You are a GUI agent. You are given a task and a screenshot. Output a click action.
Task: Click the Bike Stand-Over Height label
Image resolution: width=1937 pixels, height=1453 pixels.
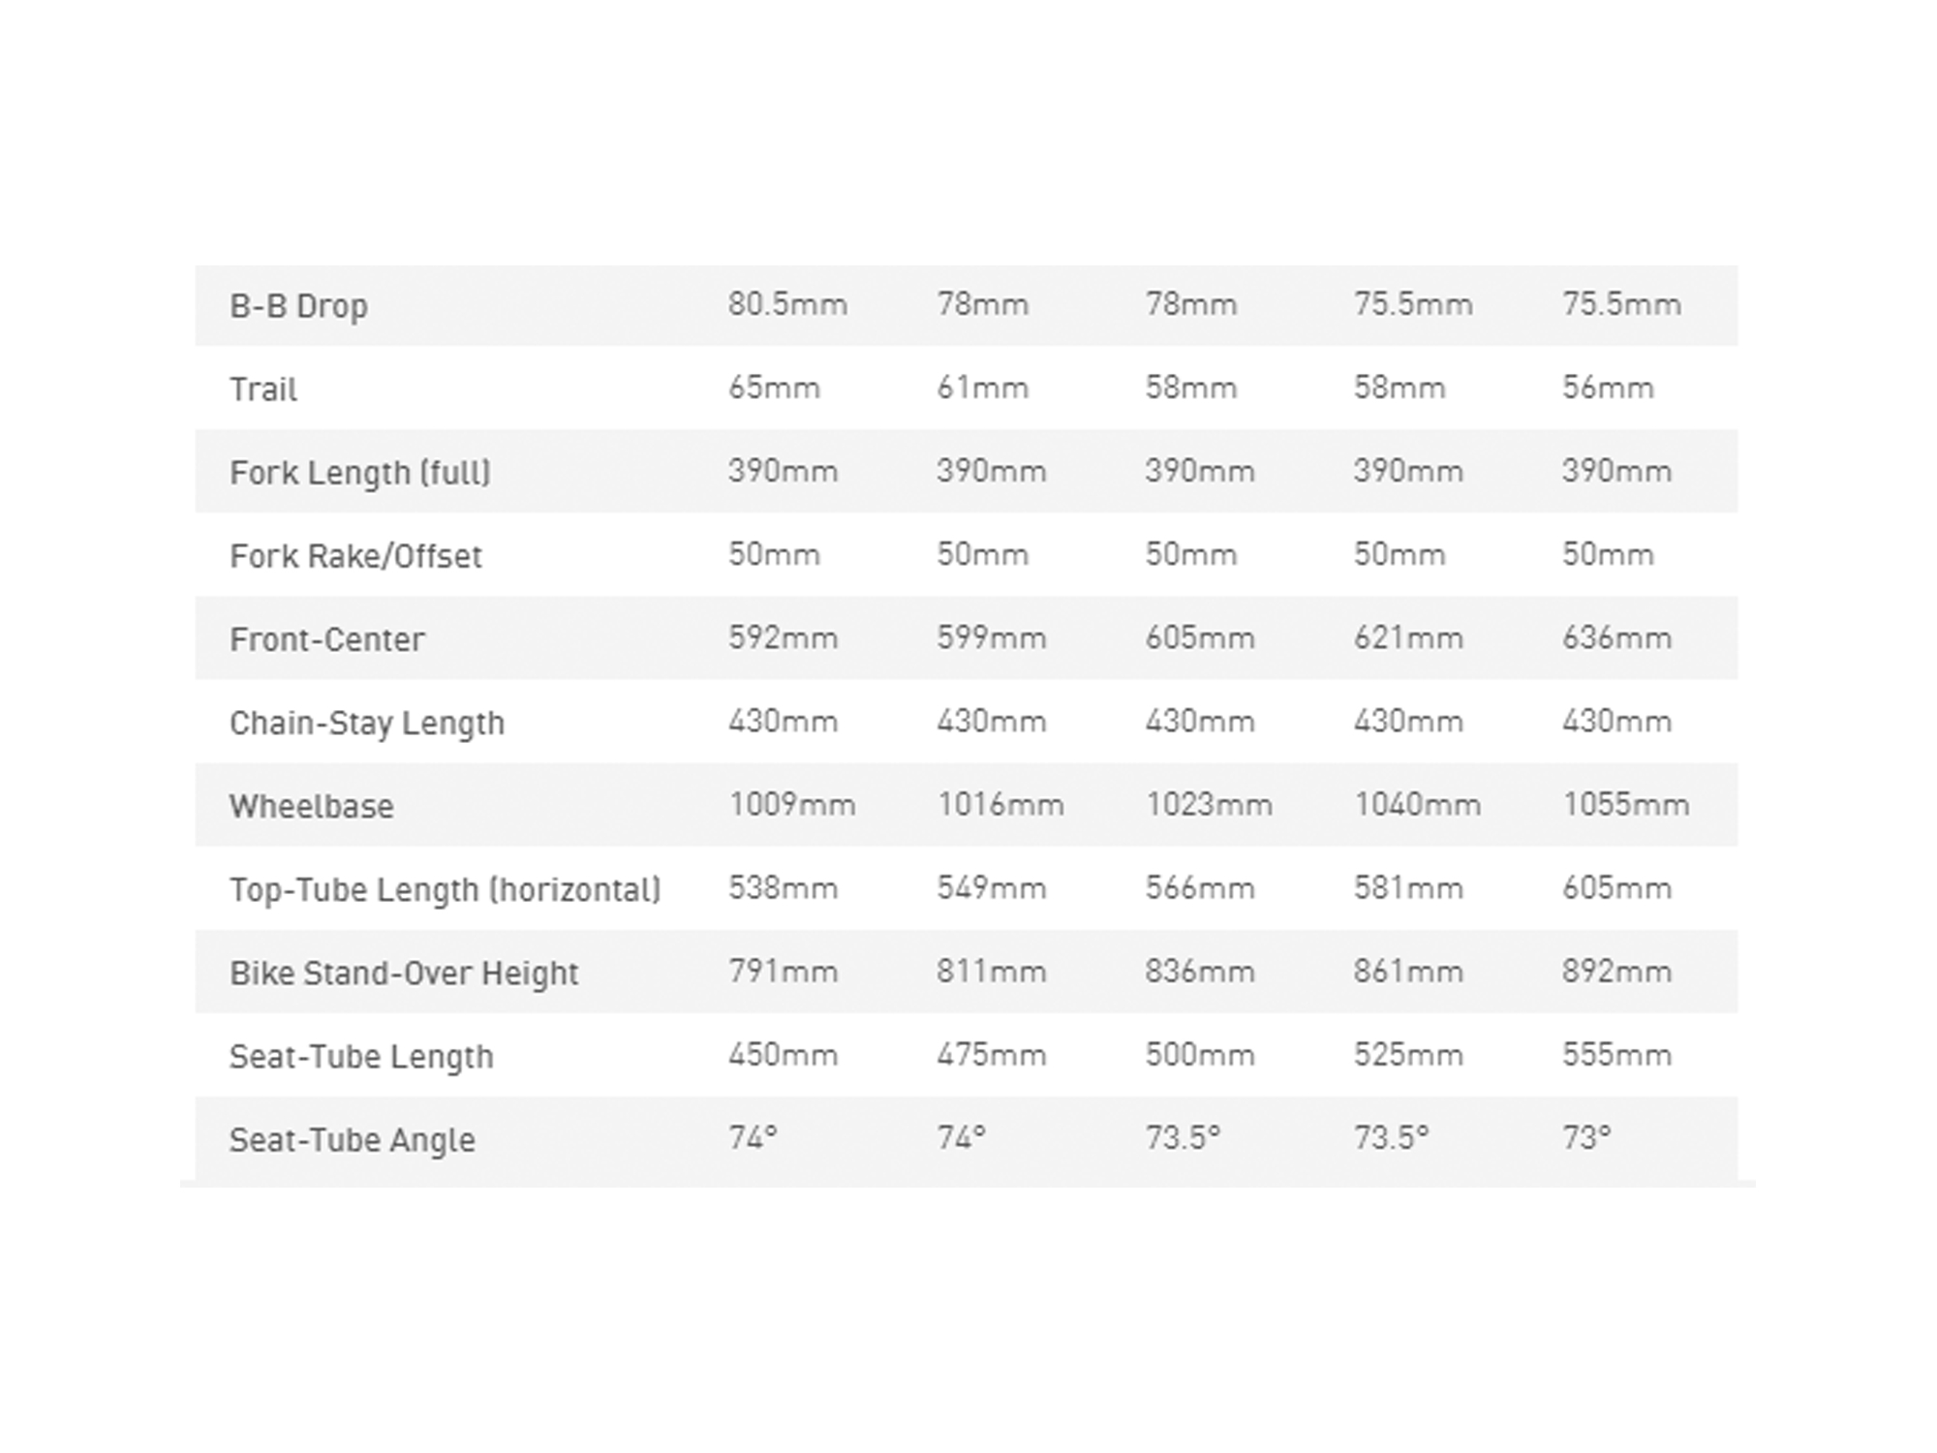pos(404,974)
